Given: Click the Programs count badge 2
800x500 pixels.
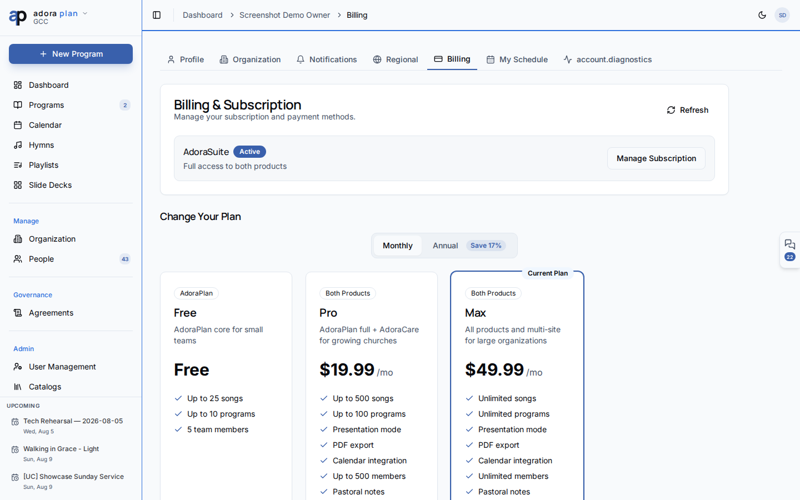Looking at the screenshot, I should point(125,105).
